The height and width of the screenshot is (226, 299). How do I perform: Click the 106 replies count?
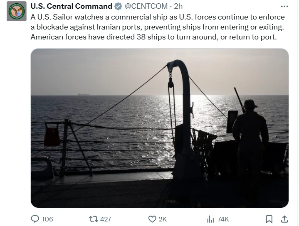47,219
